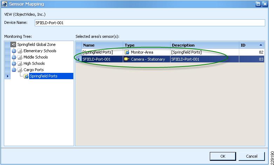This screenshot has height=165, width=274.
Task: Click the ID cell with value 83
Action: 252,59
